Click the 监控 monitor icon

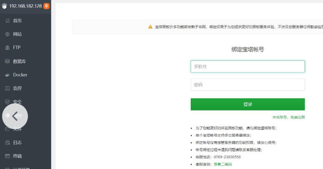click(8, 88)
